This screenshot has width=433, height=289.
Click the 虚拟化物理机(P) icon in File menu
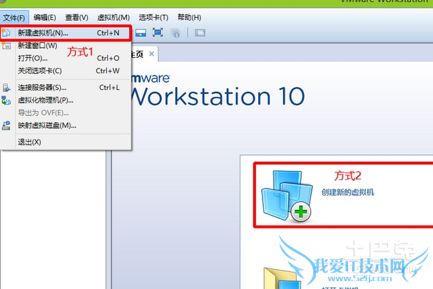click(x=6, y=100)
